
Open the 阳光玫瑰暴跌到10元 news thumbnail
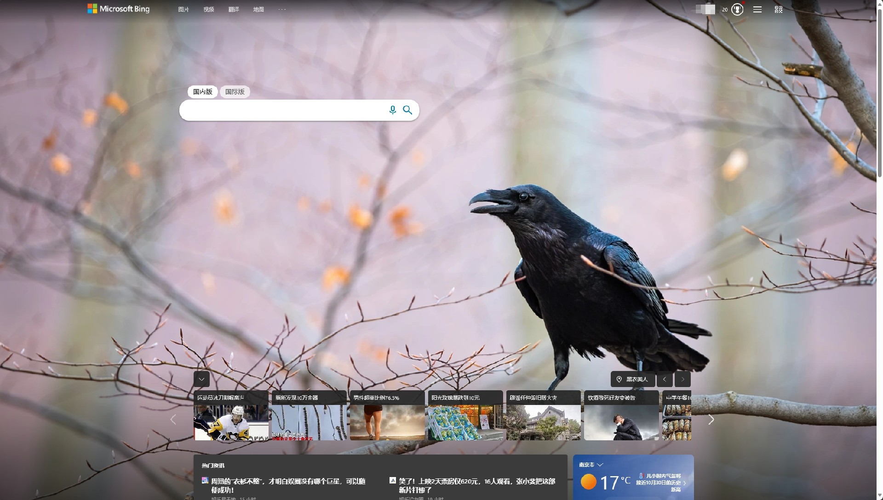pyautogui.click(x=465, y=416)
